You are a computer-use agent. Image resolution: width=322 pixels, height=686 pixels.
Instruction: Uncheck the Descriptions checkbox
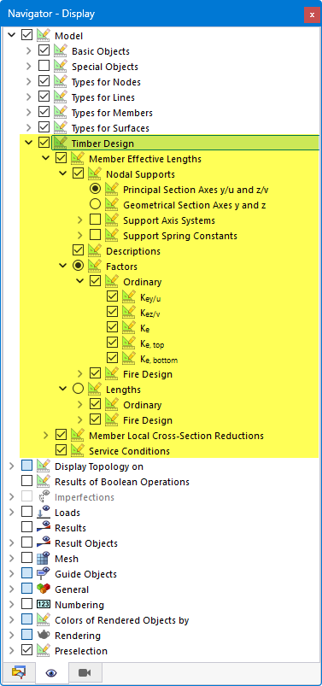point(78,250)
